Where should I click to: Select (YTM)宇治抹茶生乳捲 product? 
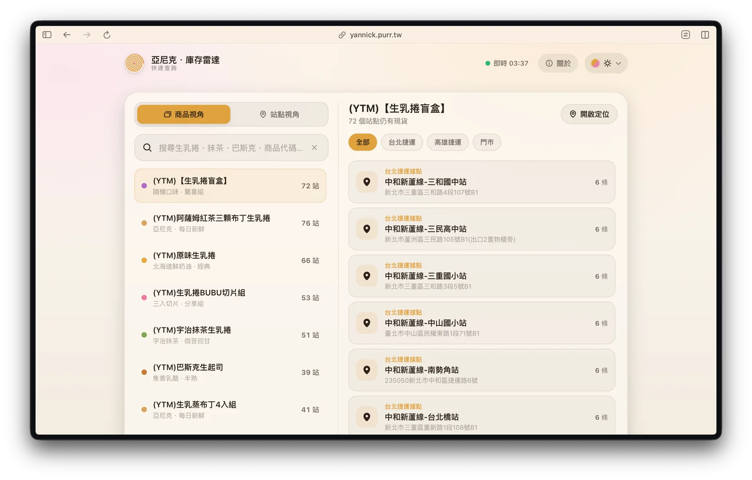230,335
